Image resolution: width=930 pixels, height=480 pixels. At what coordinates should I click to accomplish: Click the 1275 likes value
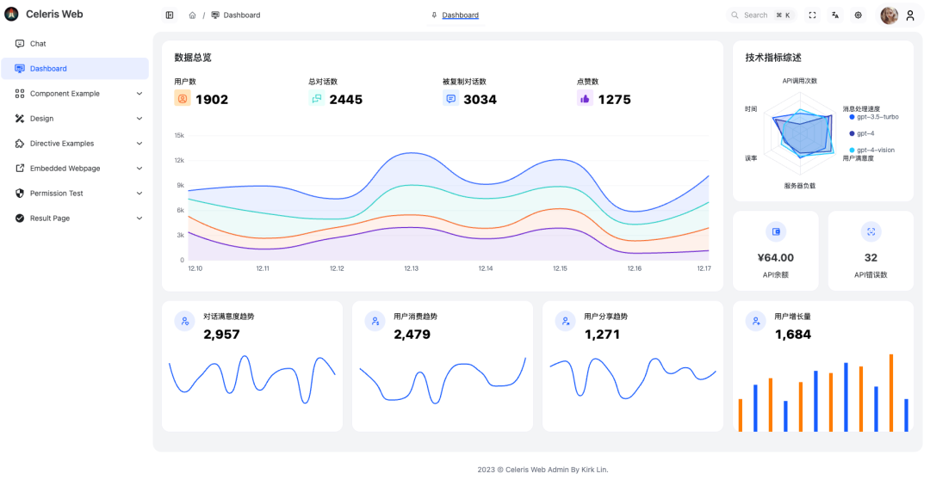pyautogui.click(x=615, y=100)
